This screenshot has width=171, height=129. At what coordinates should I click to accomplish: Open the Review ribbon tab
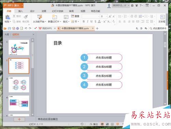(71, 11)
